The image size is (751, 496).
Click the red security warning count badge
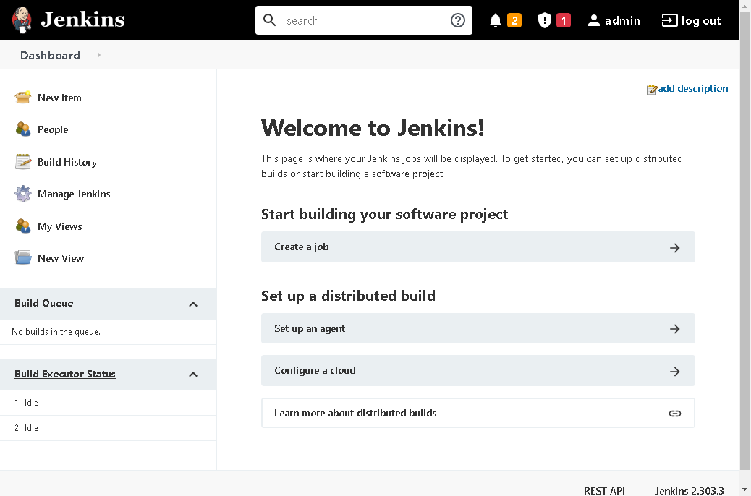564,20
